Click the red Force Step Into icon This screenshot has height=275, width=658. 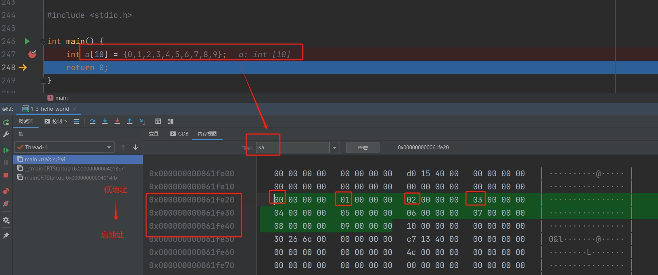117,121
